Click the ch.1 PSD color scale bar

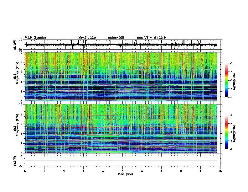pos(226,80)
